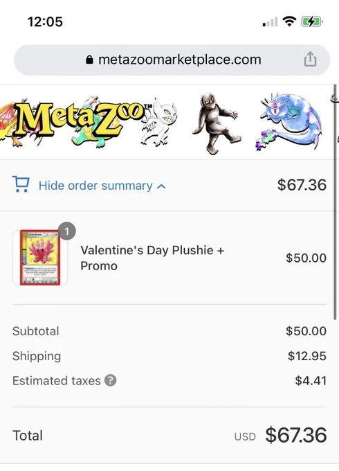Viewport: 339px width, 471px height.
Task: Click the page scrollbar on right edge
Action: 335,202
